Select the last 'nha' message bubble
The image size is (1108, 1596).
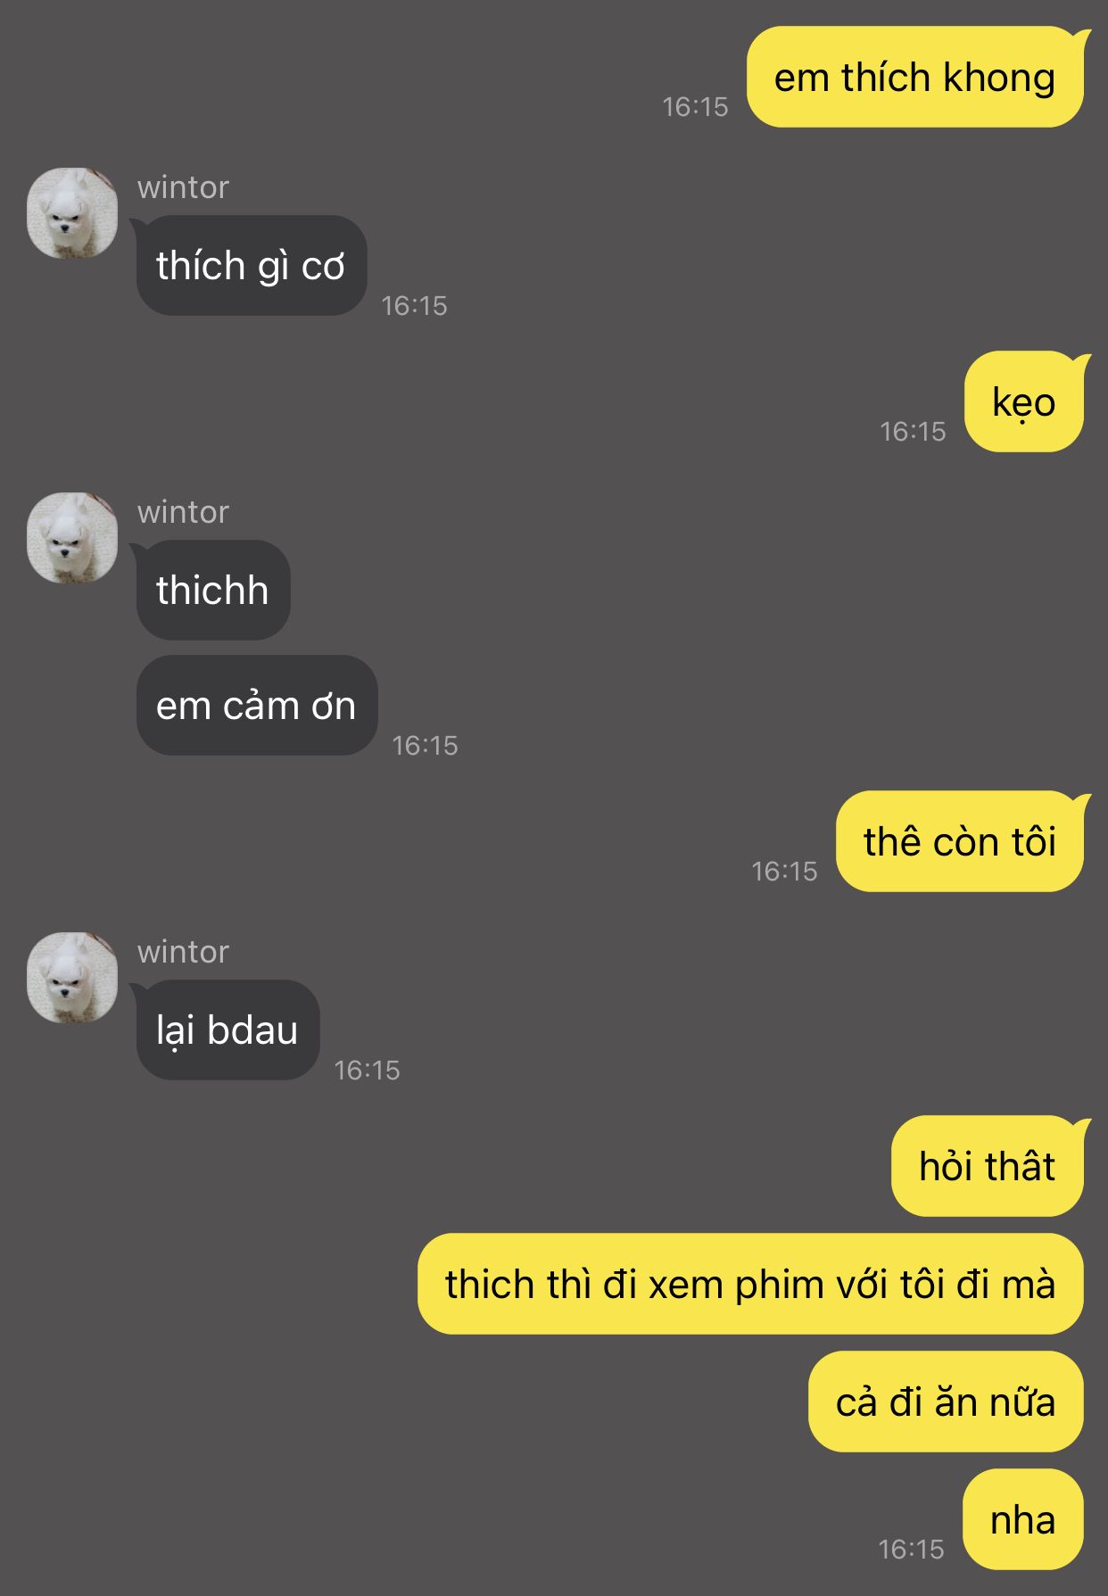pos(1023,1520)
